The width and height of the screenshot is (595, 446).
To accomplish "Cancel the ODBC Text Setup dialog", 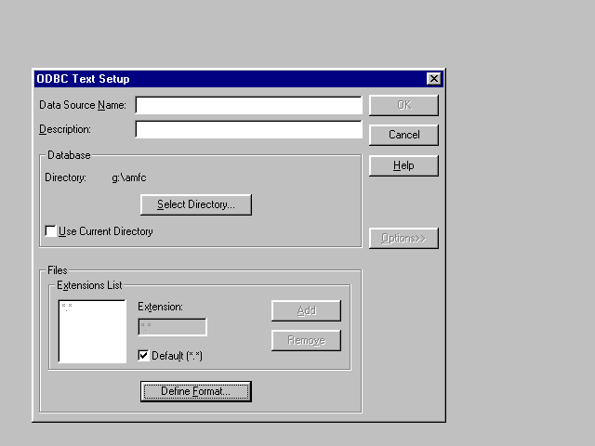I will point(403,135).
